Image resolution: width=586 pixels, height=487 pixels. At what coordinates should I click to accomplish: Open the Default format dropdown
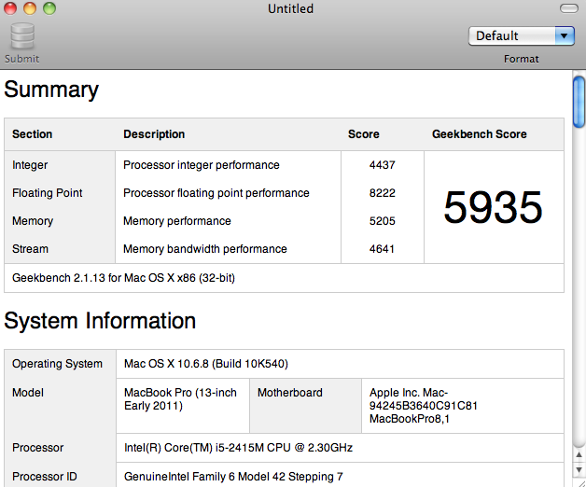pyautogui.click(x=522, y=35)
